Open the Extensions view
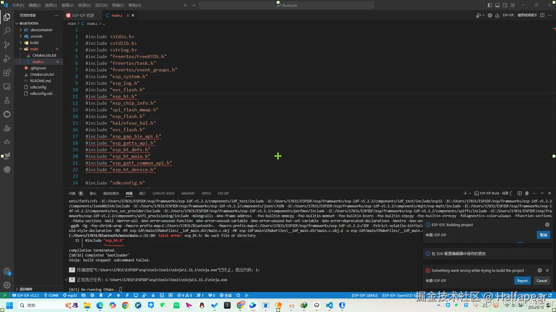The image size is (556, 312). click(7, 72)
